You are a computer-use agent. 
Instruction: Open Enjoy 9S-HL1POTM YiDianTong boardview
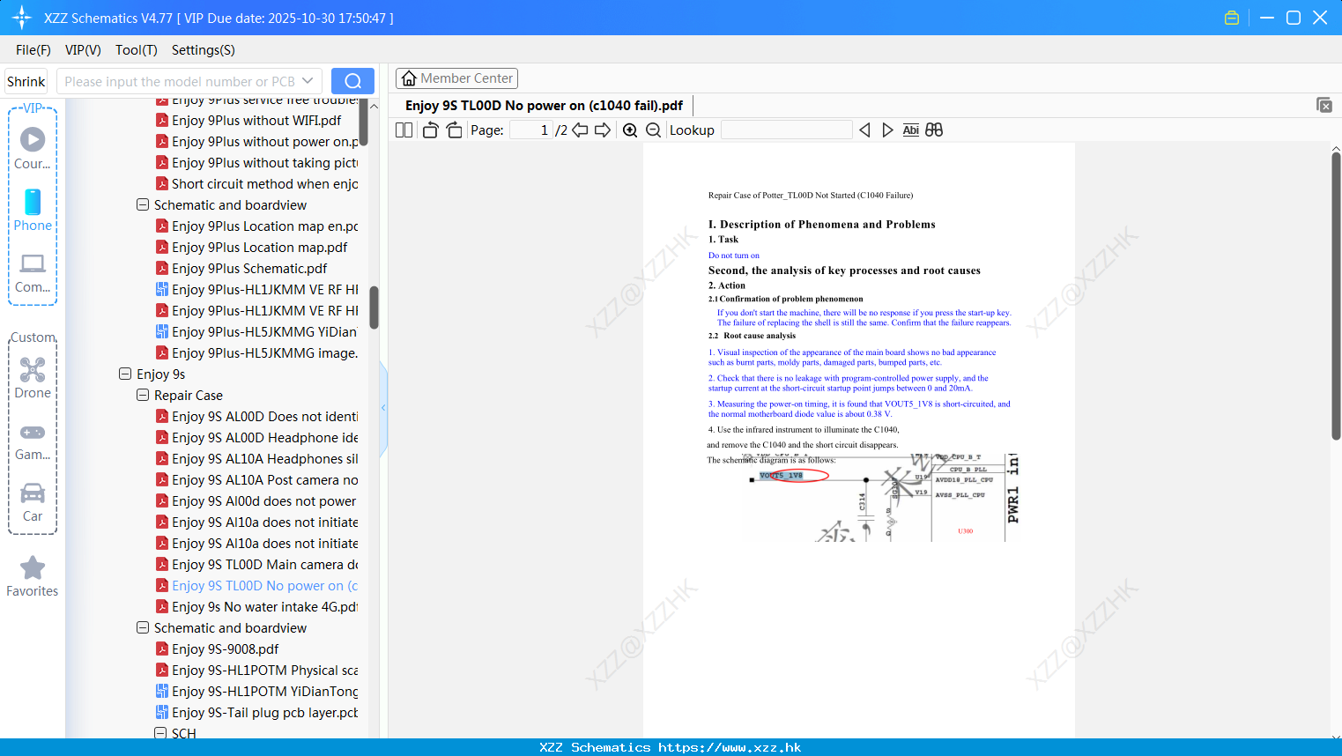tap(256, 691)
